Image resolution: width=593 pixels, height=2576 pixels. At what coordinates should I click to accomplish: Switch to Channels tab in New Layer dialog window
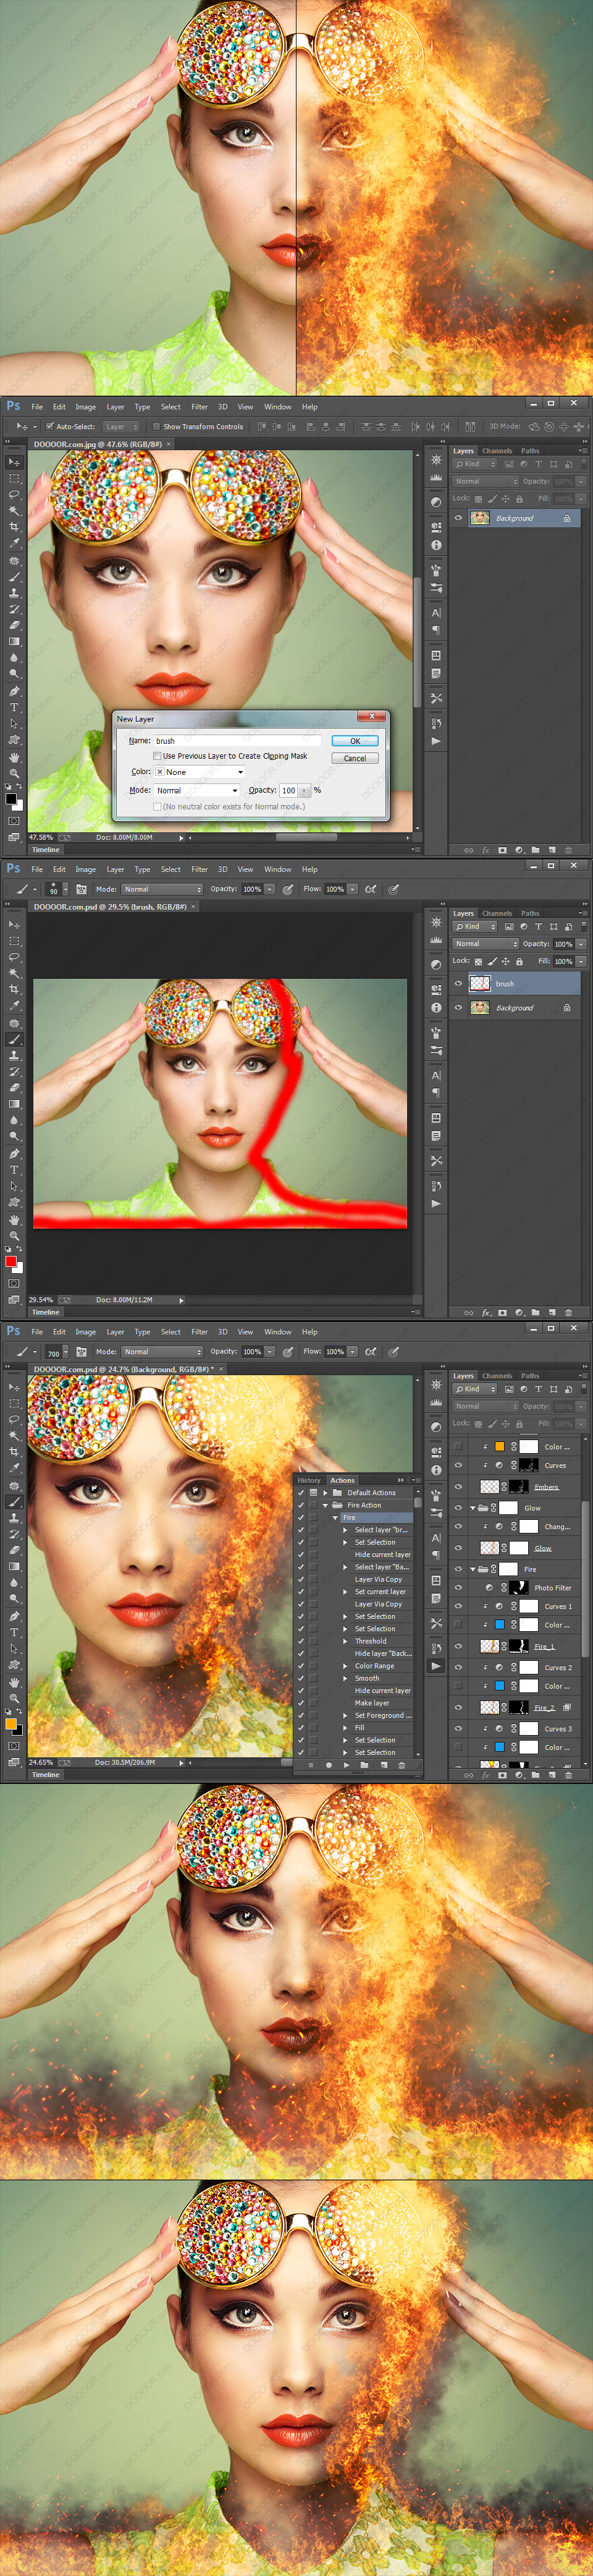click(x=497, y=451)
